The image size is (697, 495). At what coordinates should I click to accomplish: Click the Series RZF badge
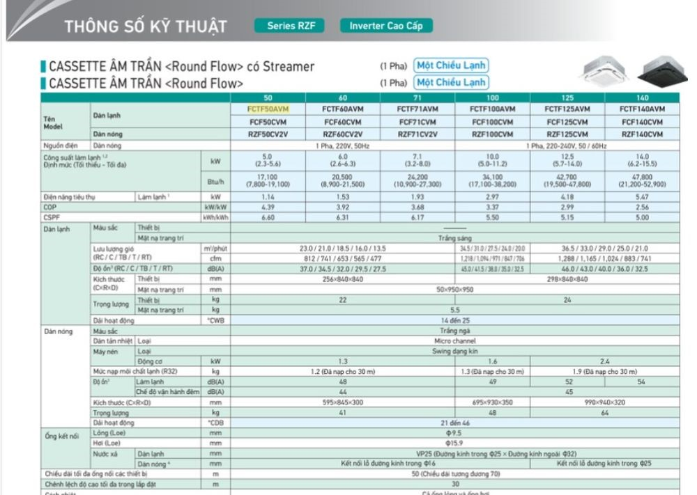[x=291, y=26]
